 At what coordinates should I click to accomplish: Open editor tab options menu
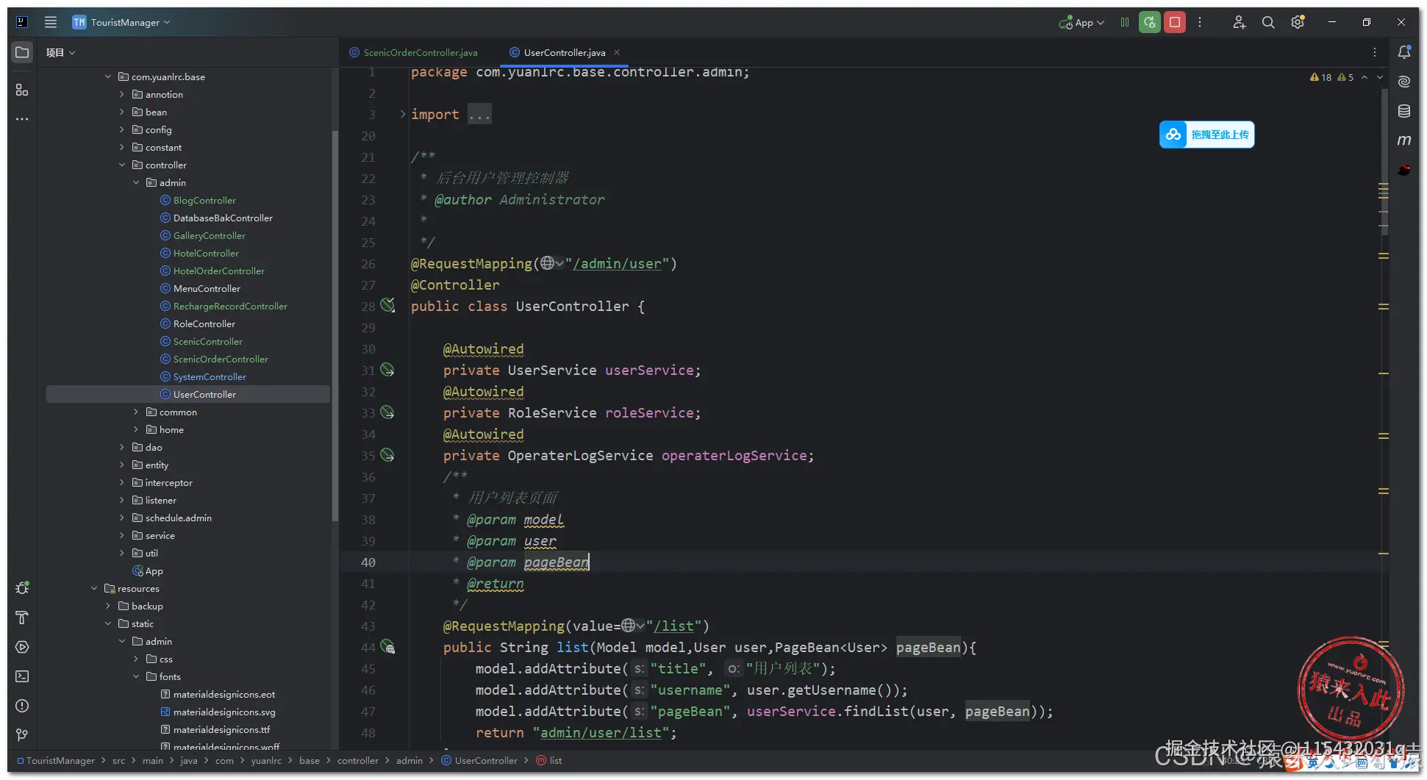click(1375, 52)
